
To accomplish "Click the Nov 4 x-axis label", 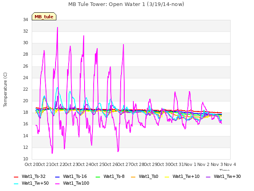I will [x=230, y=164].
